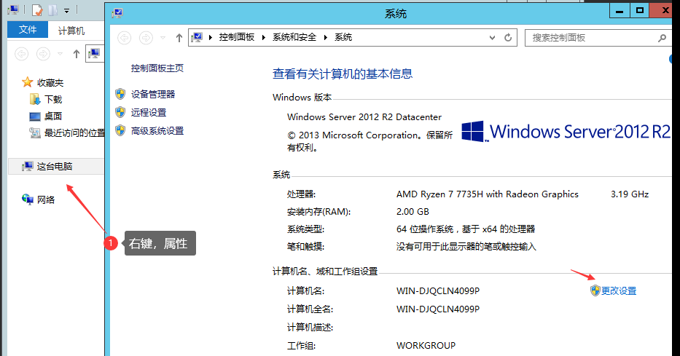Select 这台电脑 in navigation pane
680x356 pixels.
pos(56,166)
